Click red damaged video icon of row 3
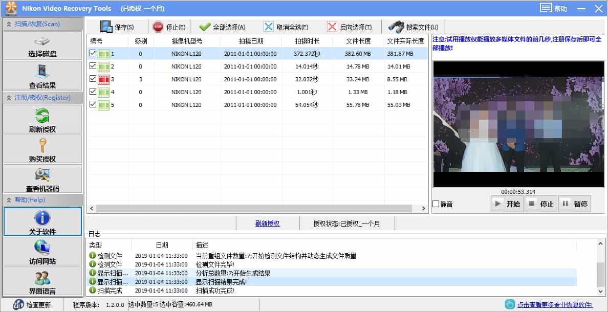The height and width of the screenshot is (312, 608). click(x=103, y=79)
